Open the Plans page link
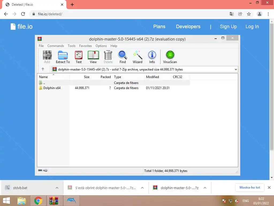The width and height of the screenshot is (274, 206). point(159,27)
